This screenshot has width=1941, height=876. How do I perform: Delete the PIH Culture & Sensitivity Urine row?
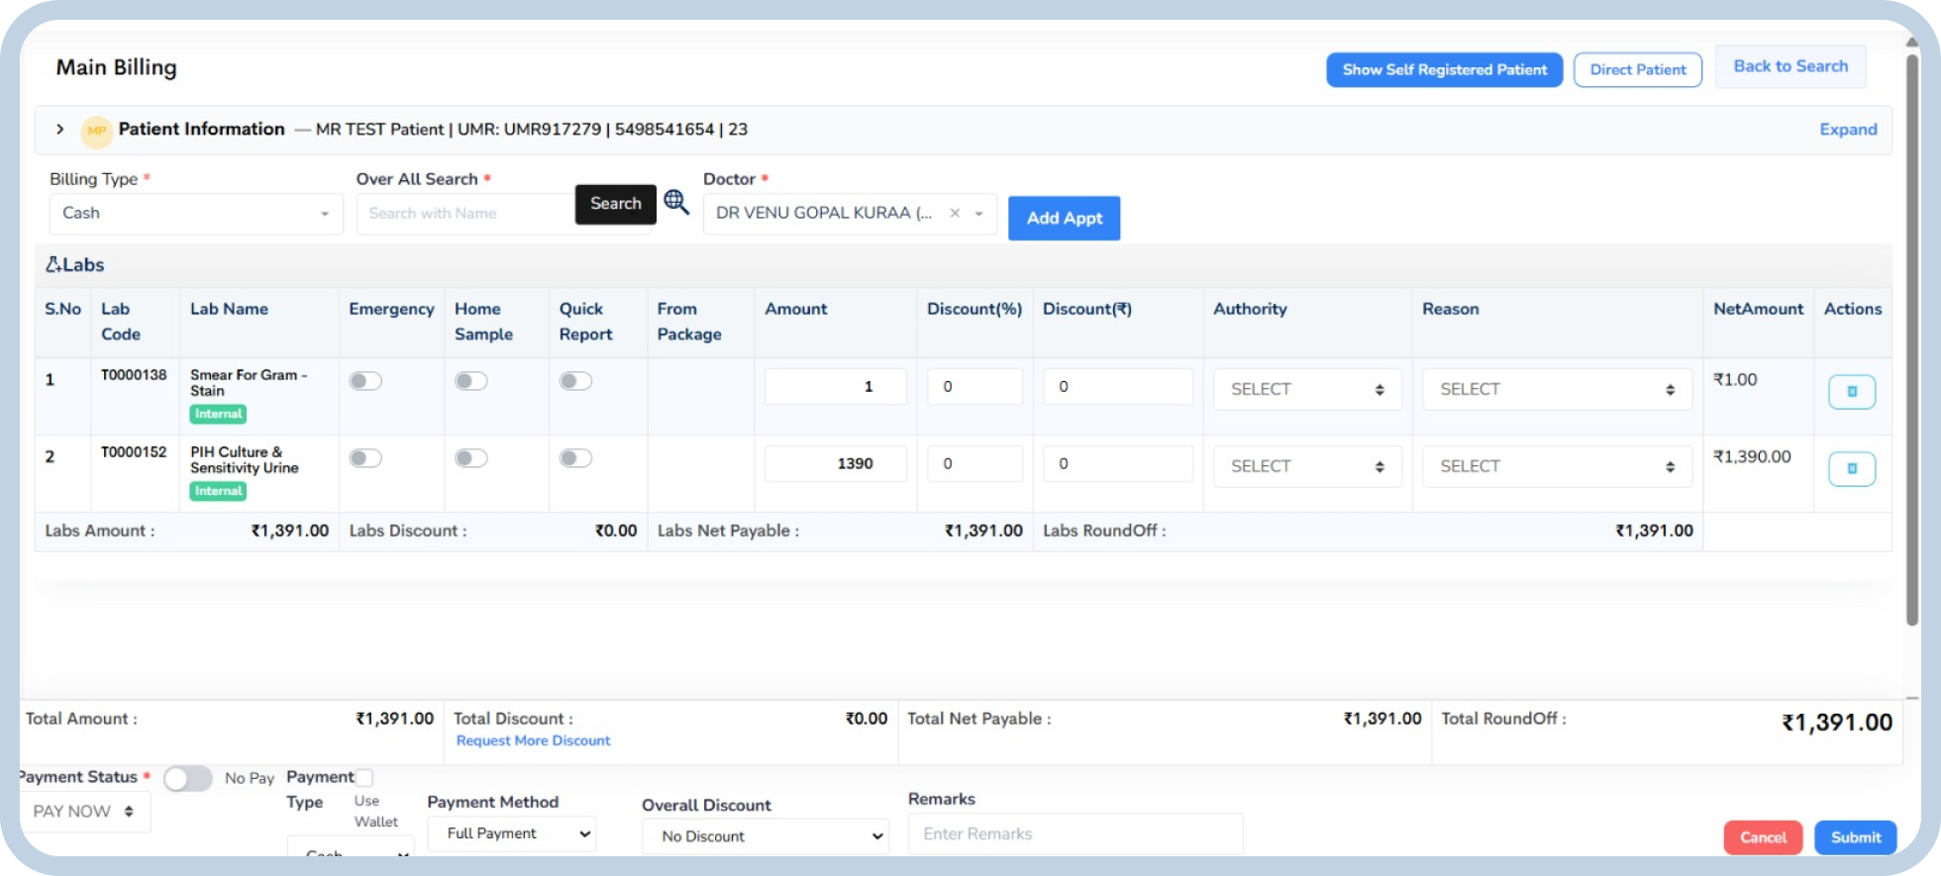1851,469
